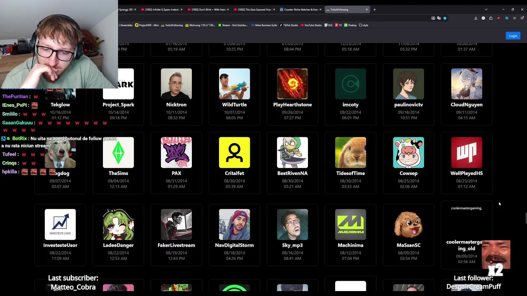This screenshot has width=527, height=296.
Task: Open a new browser tab
Action: click(x=374, y=9)
